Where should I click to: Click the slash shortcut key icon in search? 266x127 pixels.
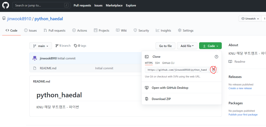[66, 5]
